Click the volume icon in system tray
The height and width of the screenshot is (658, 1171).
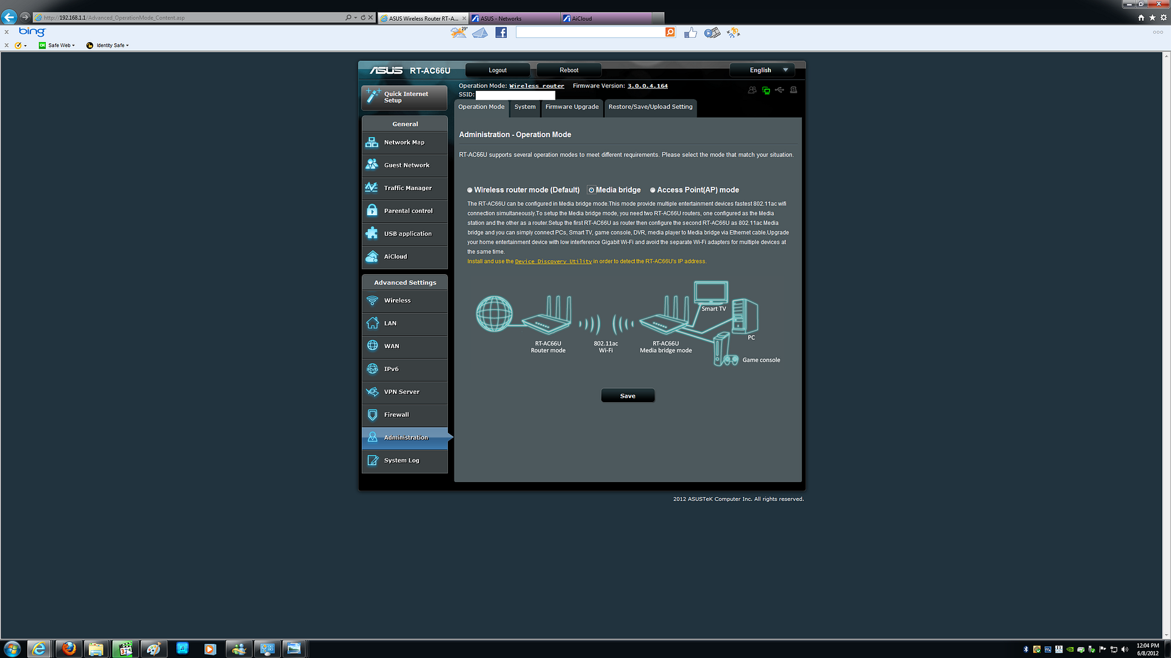pos(1125,649)
